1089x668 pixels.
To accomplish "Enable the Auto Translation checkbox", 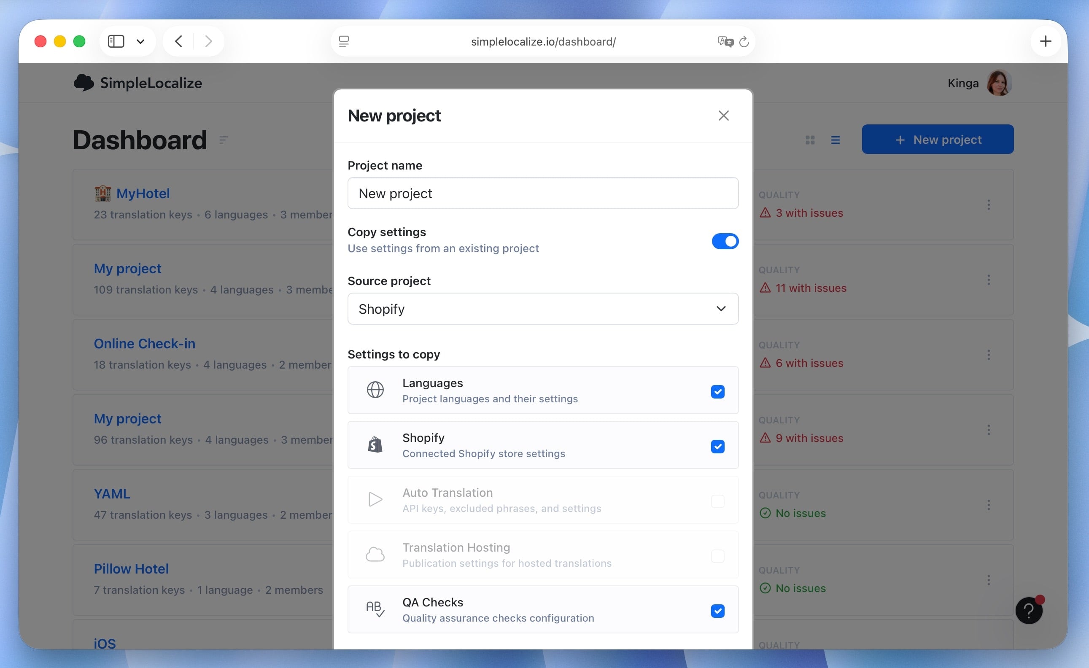I will (717, 501).
